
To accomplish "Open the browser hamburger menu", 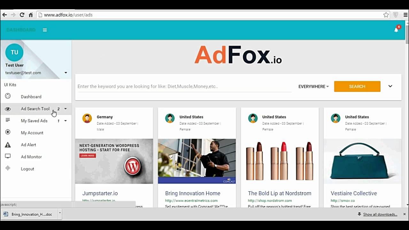I will point(405,15).
